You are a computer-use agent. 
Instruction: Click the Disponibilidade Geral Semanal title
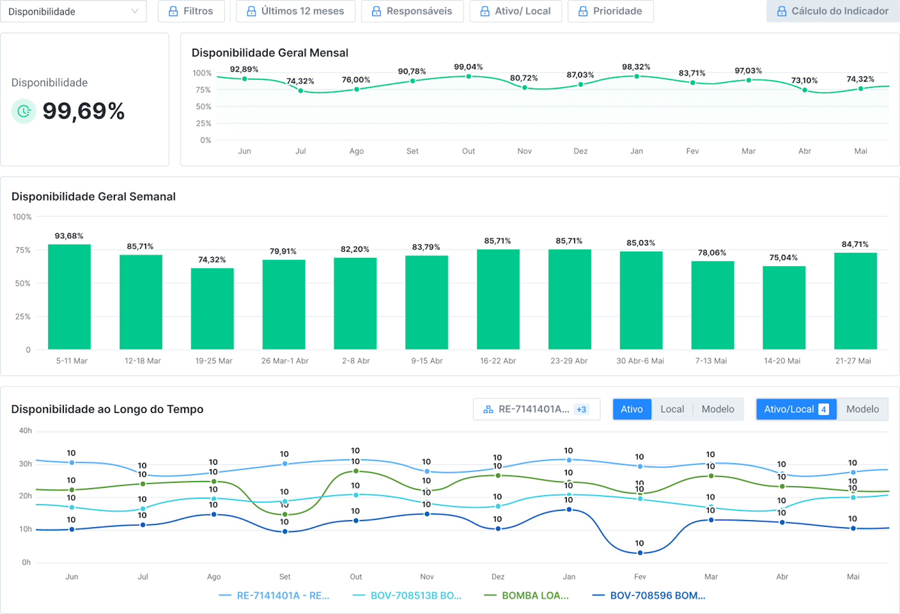(x=93, y=197)
